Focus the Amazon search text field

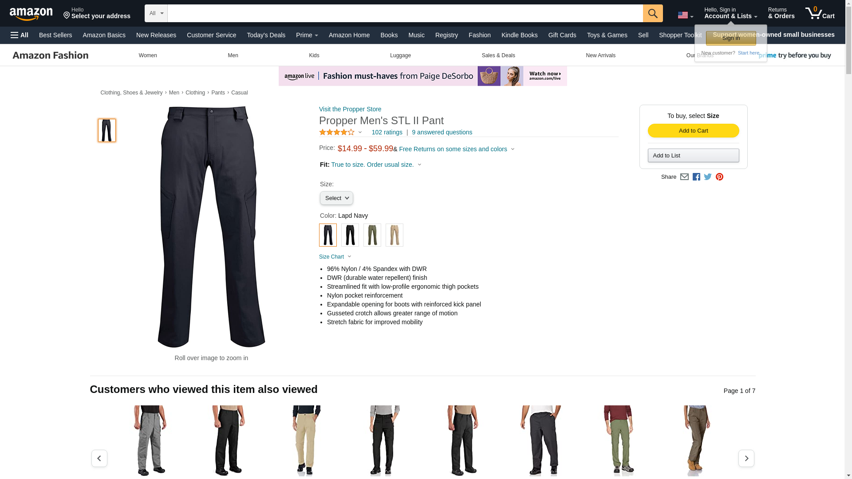point(405,13)
